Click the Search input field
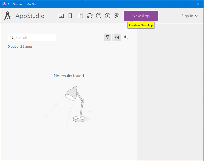The width and height of the screenshot is (204, 161). click(x=32, y=37)
